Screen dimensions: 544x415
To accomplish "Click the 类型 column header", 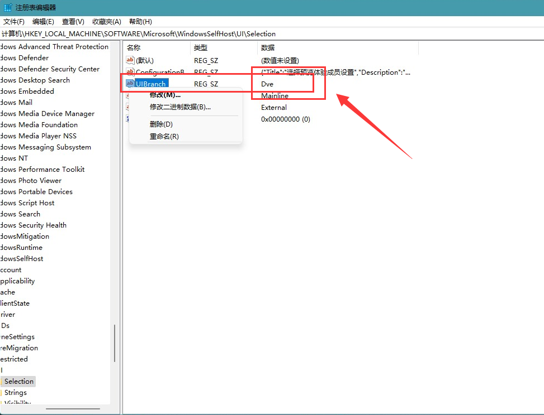I will coord(201,47).
